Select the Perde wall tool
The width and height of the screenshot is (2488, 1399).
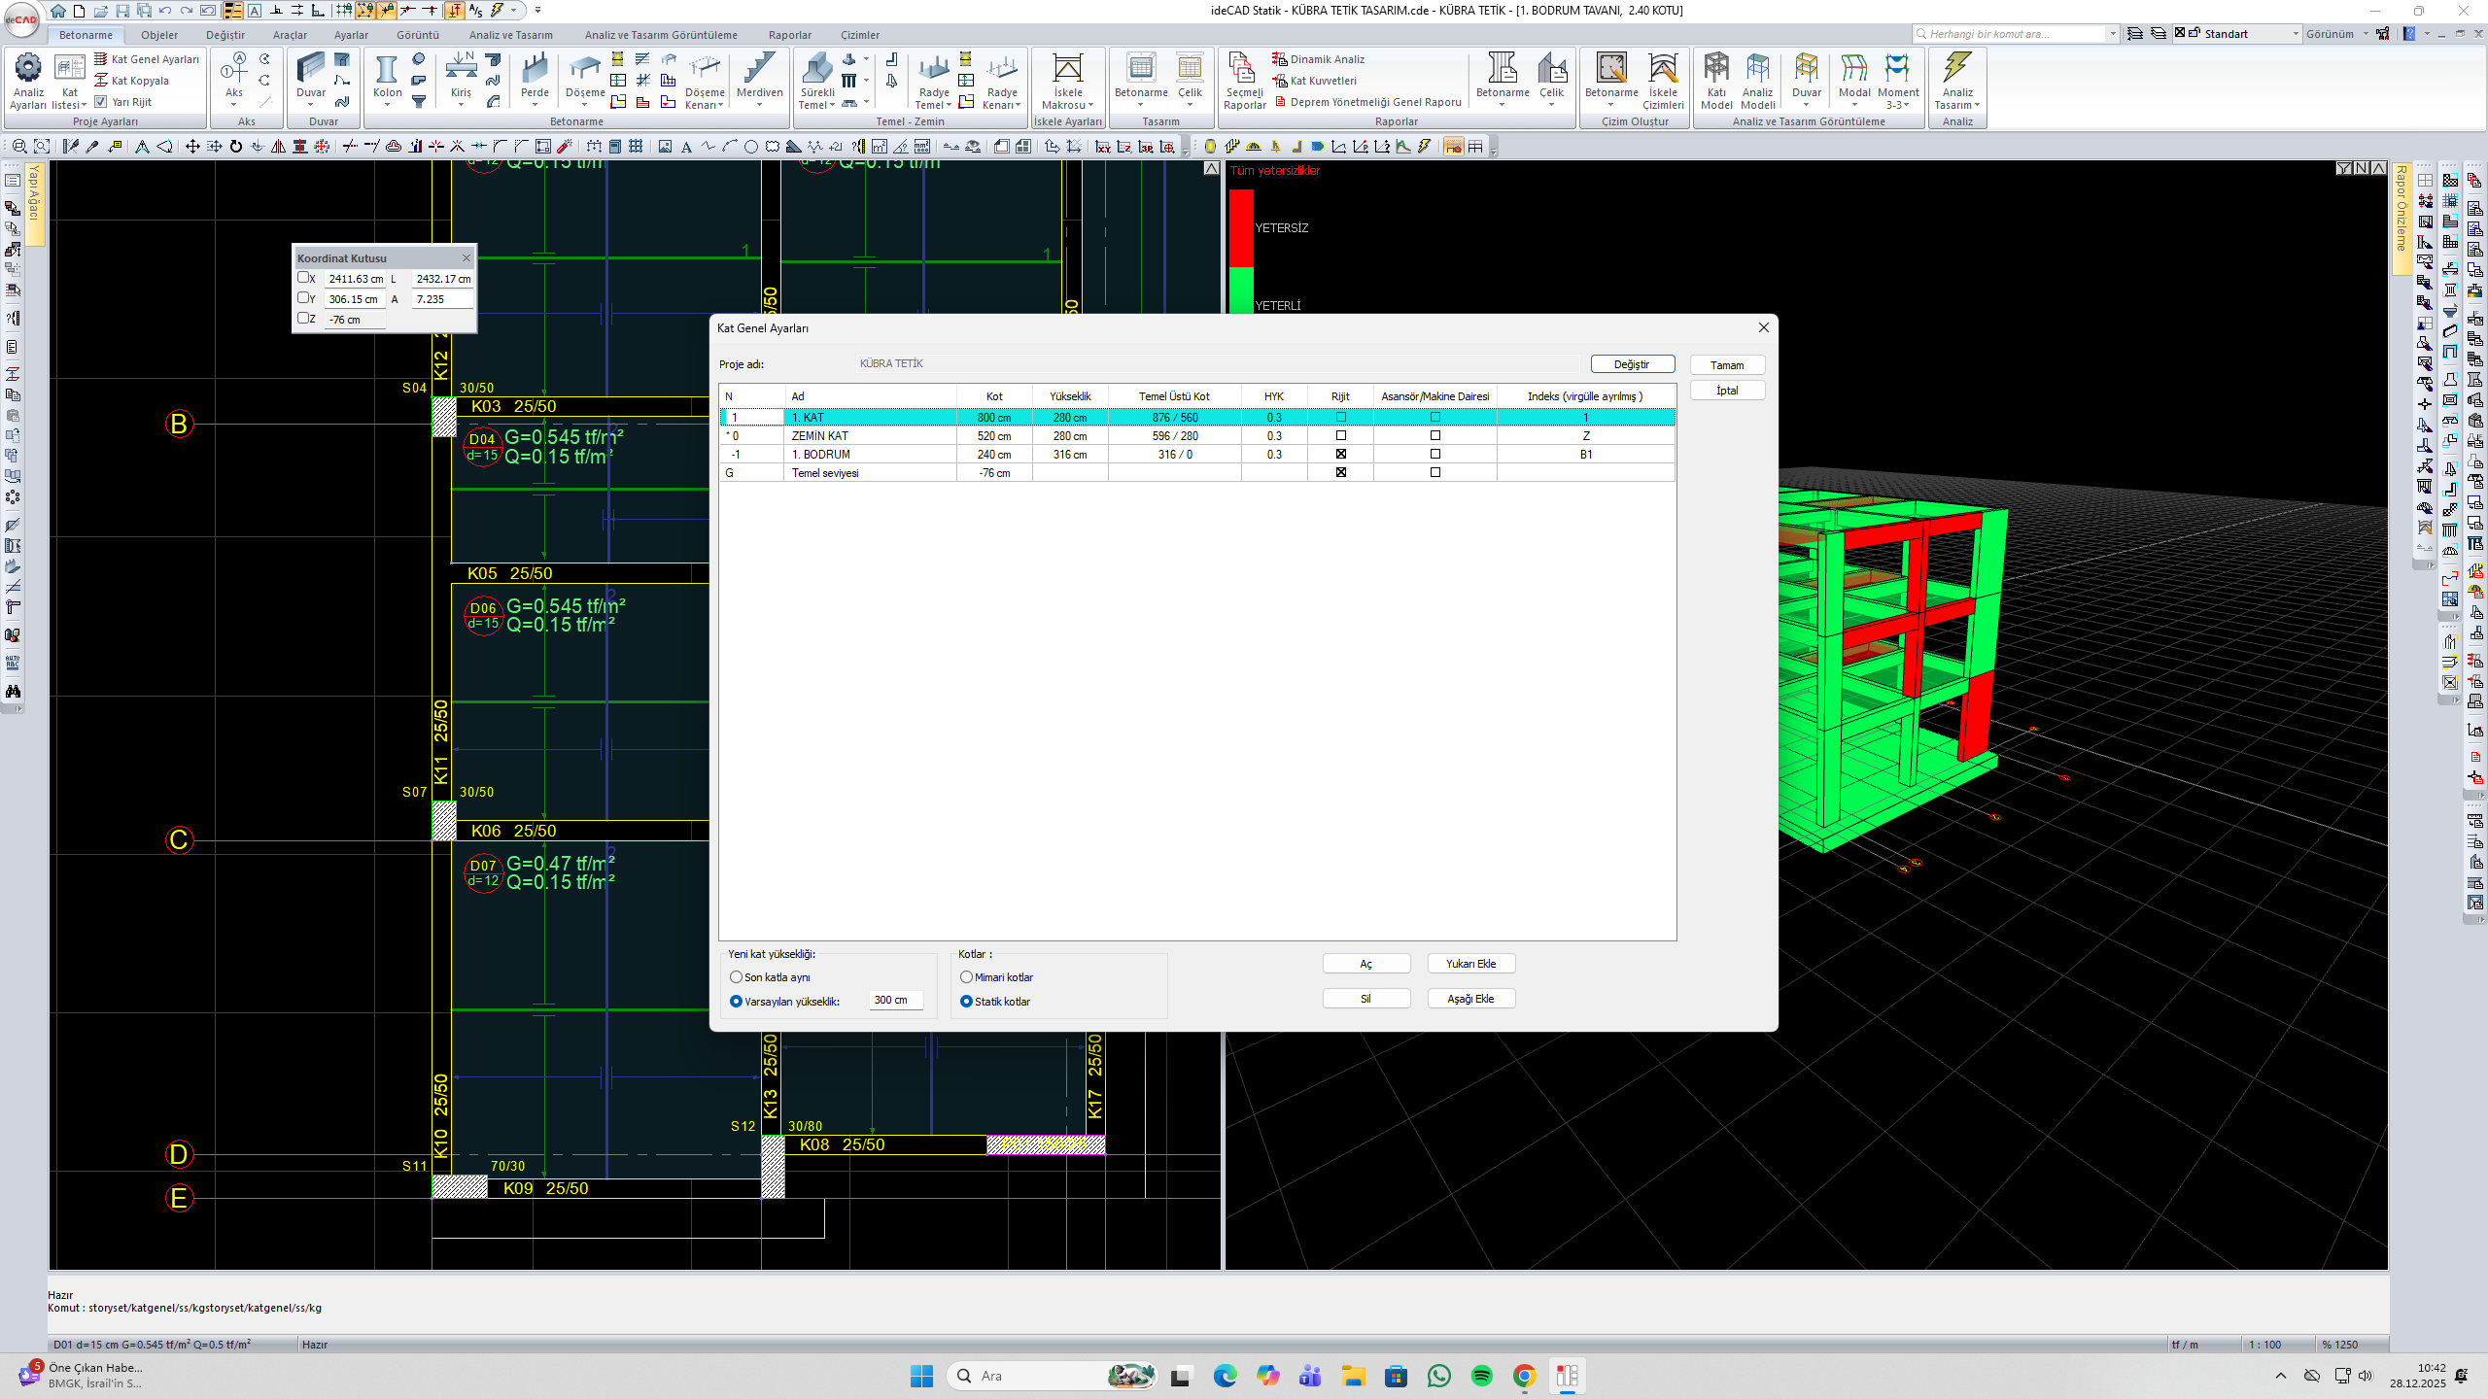[535, 70]
